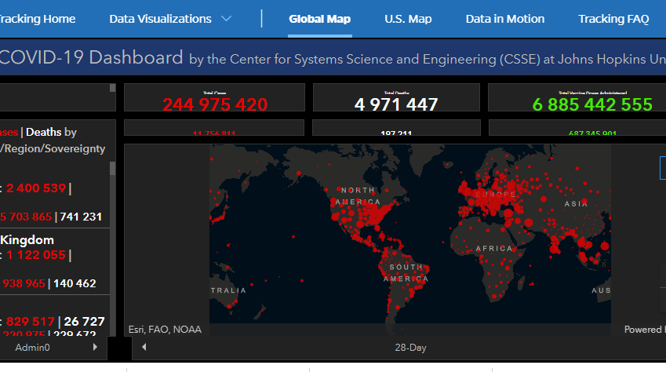Screen dimensions: 666x372
Task: Click the top-left panel scrollbar thumb
Action: 112,88
